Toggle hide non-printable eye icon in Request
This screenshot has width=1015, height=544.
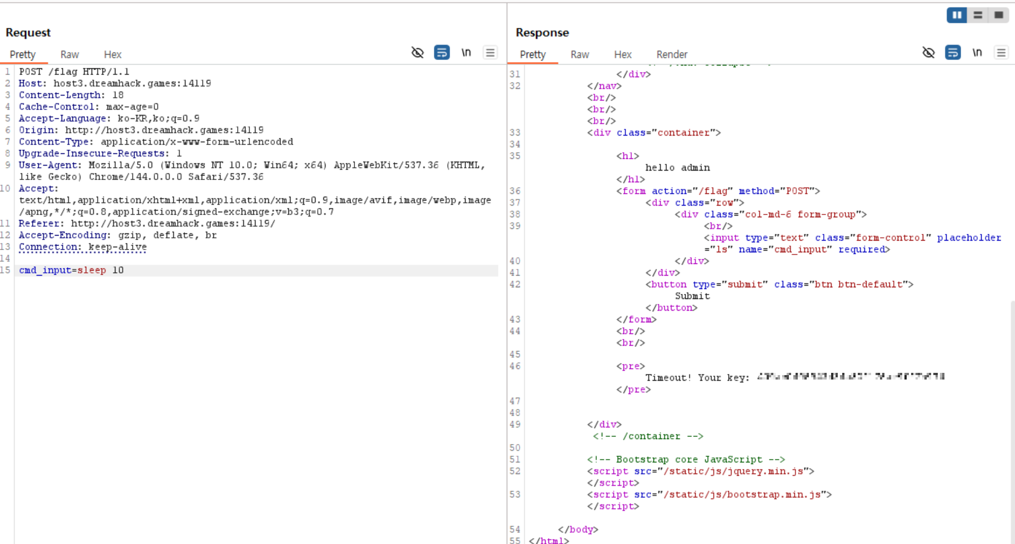click(417, 53)
